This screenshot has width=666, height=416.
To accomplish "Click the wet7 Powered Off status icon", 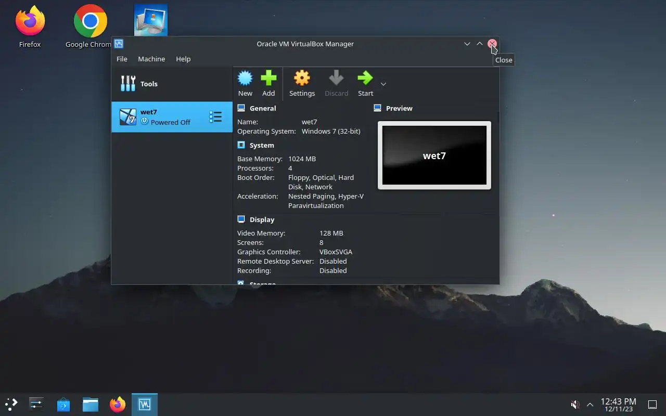I will pyautogui.click(x=145, y=122).
